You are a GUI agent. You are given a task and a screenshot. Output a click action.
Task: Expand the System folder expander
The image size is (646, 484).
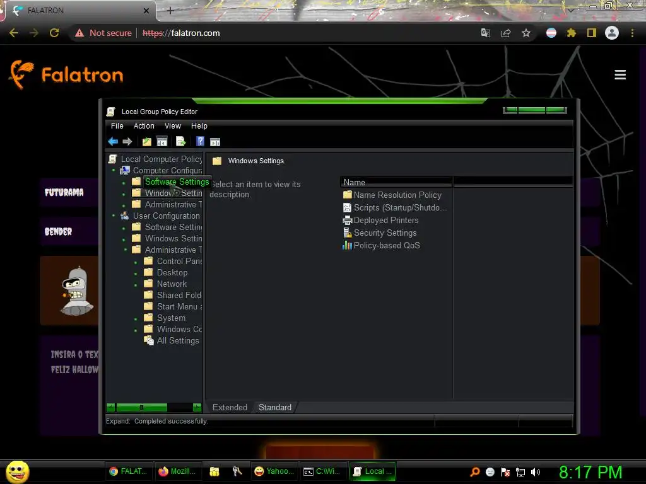pyautogui.click(x=136, y=319)
